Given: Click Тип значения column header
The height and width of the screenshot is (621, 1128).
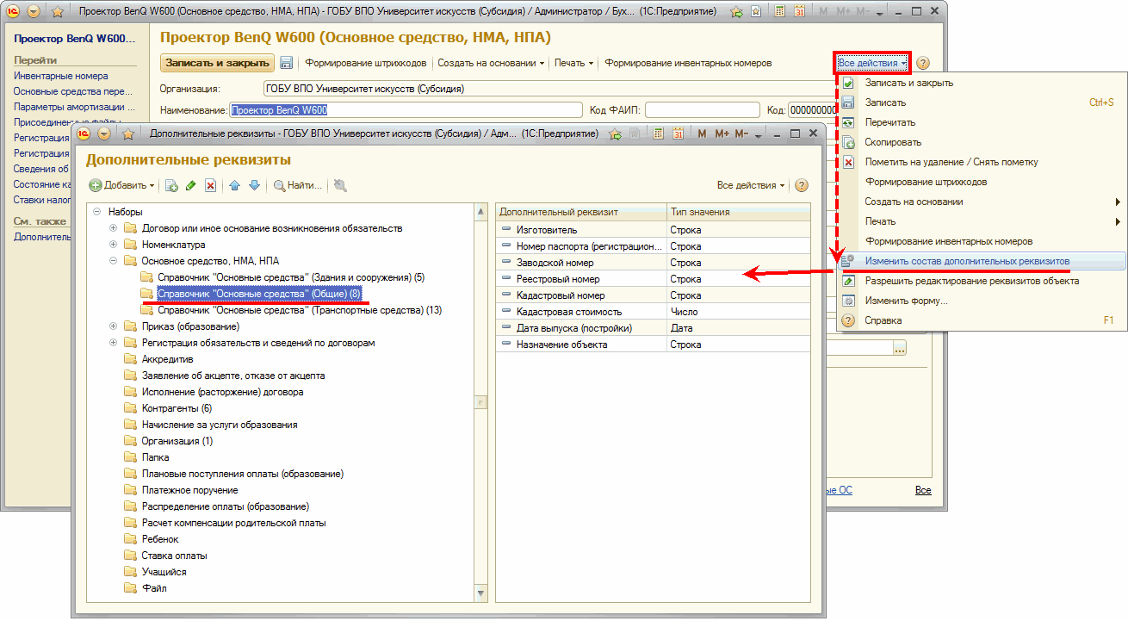Looking at the screenshot, I should point(739,212).
